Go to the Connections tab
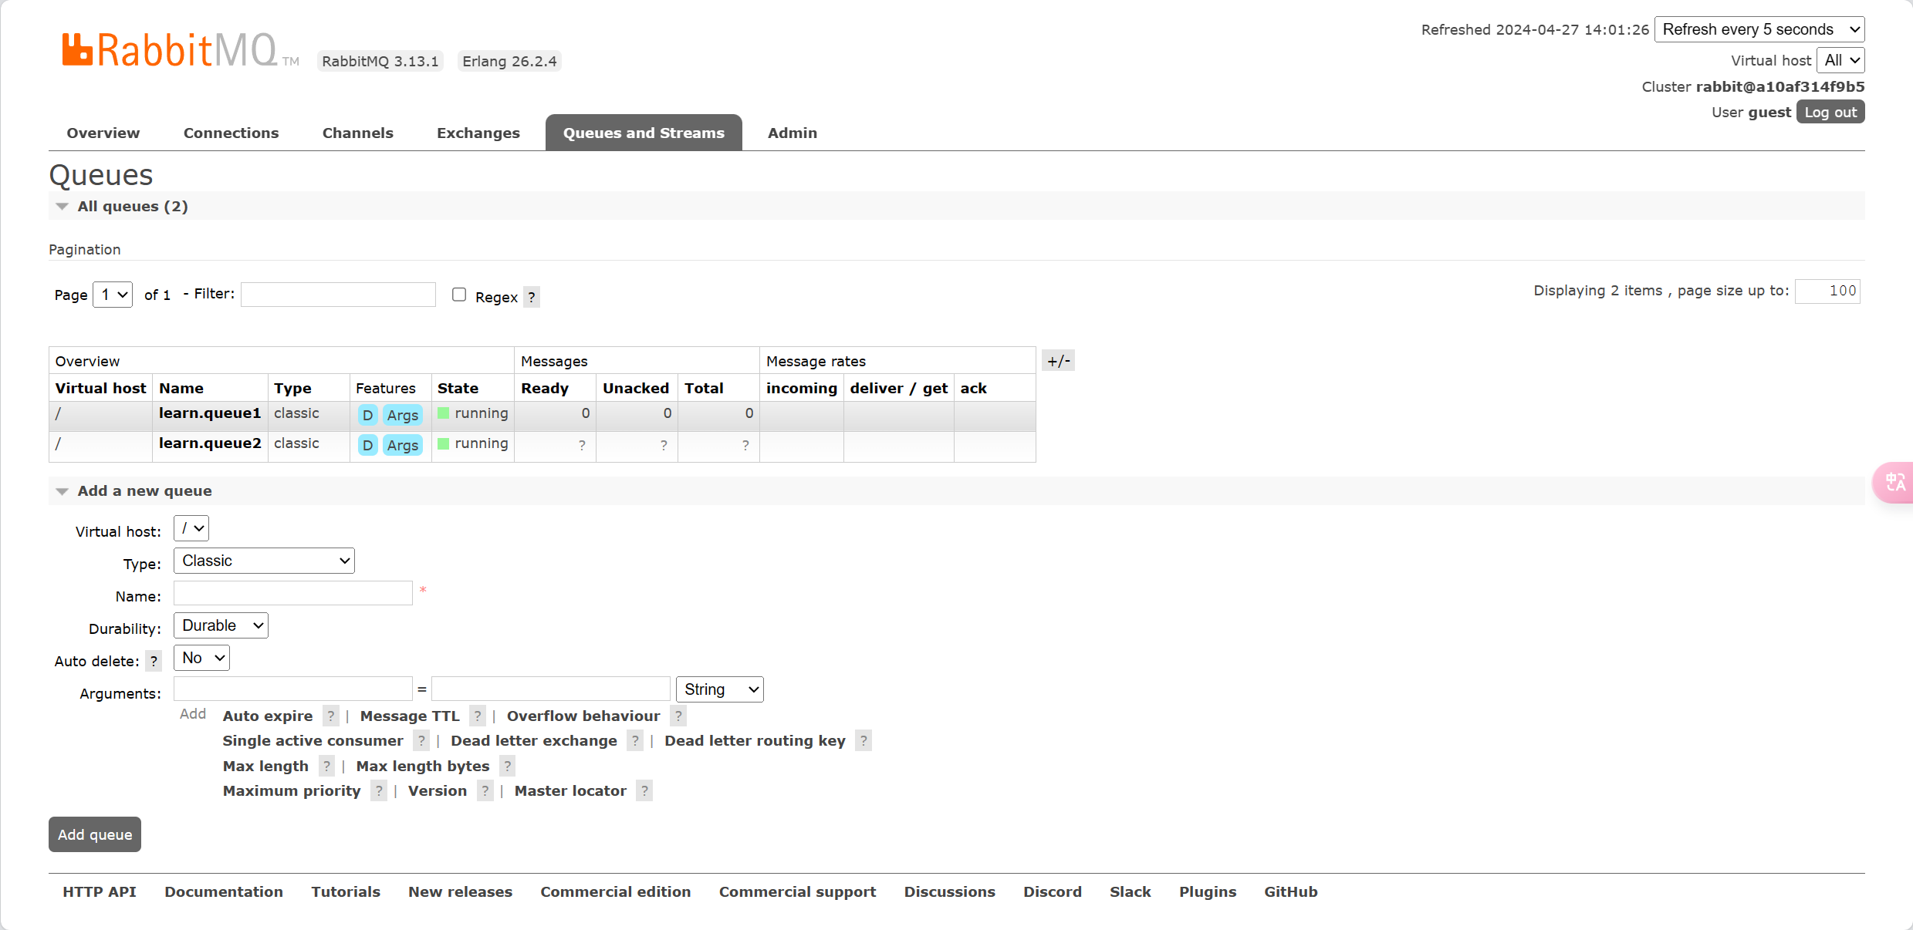The image size is (1913, 930). [x=232, y=133]
